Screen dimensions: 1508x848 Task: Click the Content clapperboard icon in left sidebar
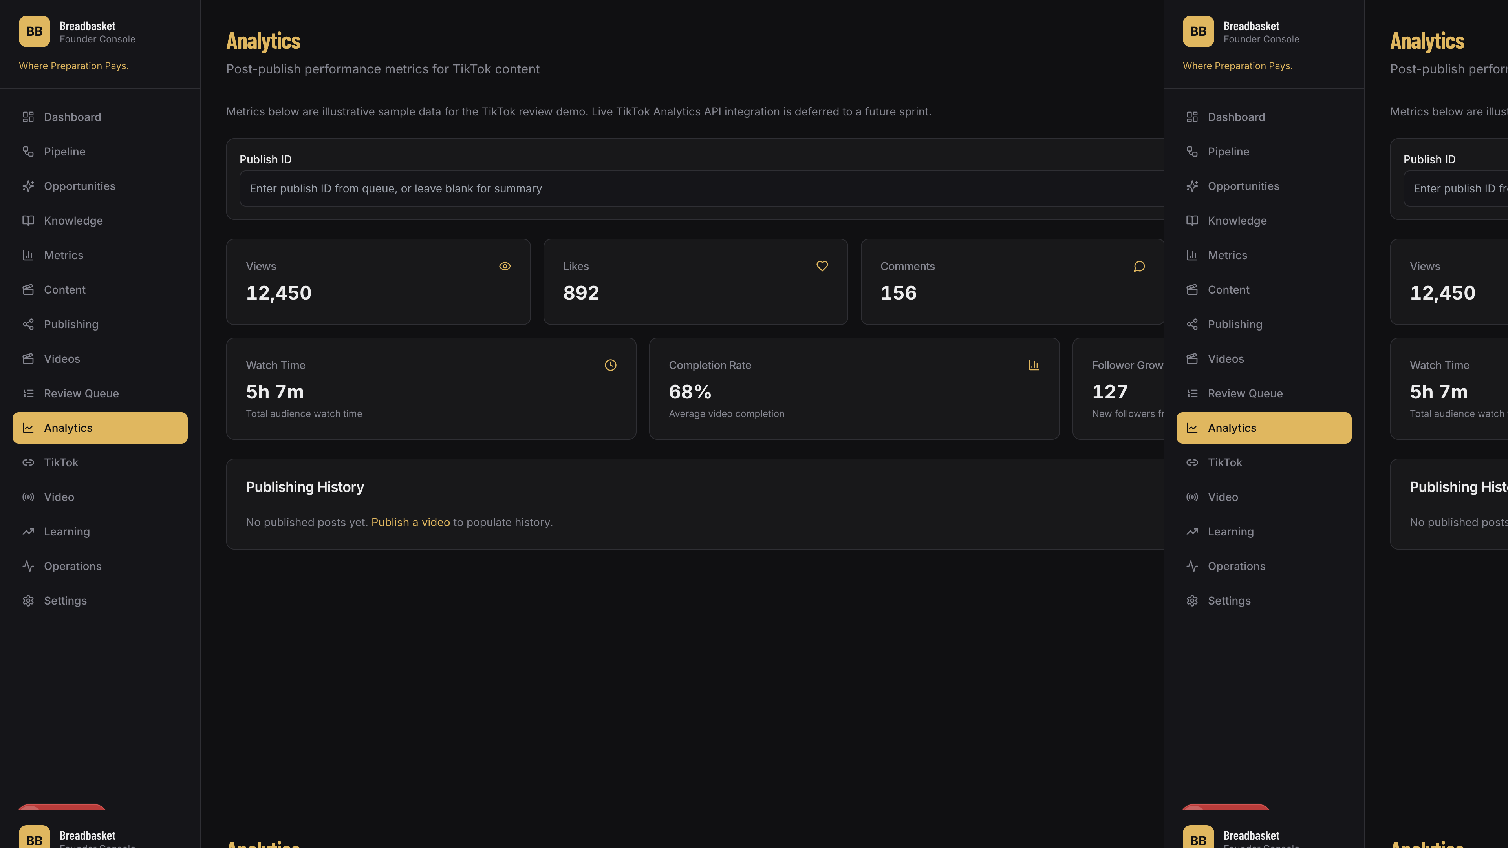click(x=28, y=290)
